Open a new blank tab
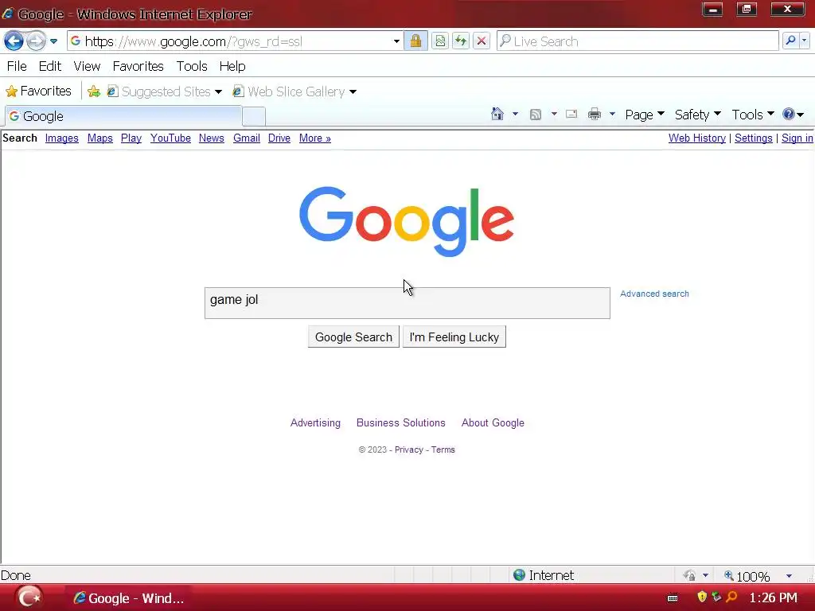 point(254,116)
